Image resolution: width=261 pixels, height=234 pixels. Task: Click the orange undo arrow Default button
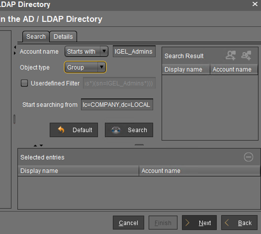74,130
